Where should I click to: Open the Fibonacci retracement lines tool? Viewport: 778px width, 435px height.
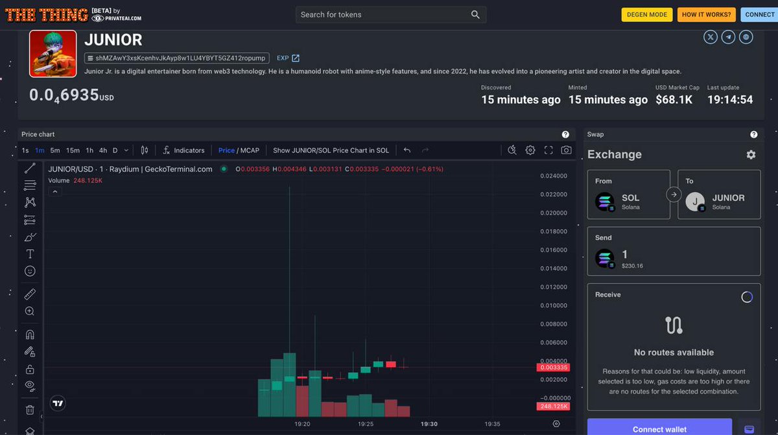click(30, 185)
